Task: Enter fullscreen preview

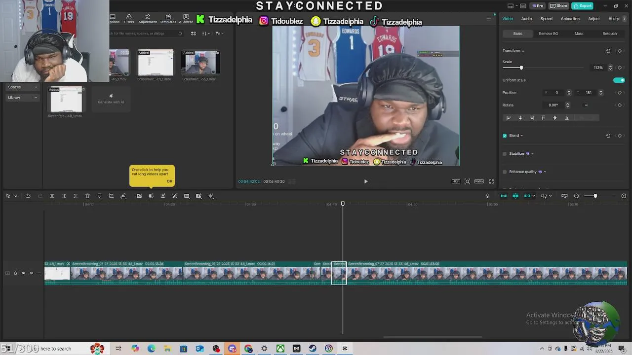Action: (491, 181)
